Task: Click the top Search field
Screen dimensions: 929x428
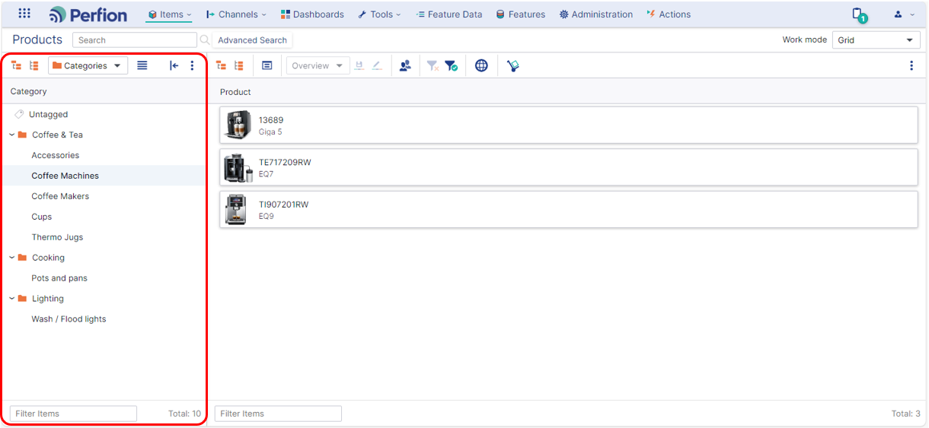Action: [135, 40]
